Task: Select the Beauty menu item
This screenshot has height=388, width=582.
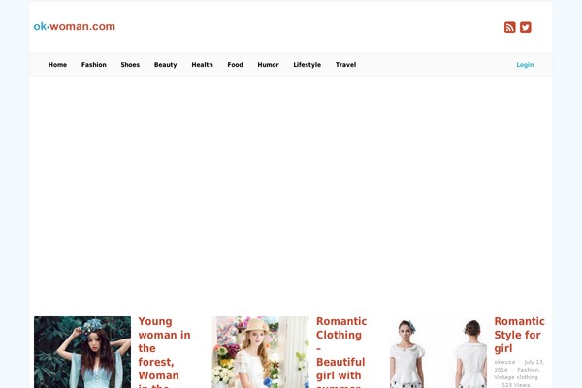Action: [166, 65]
